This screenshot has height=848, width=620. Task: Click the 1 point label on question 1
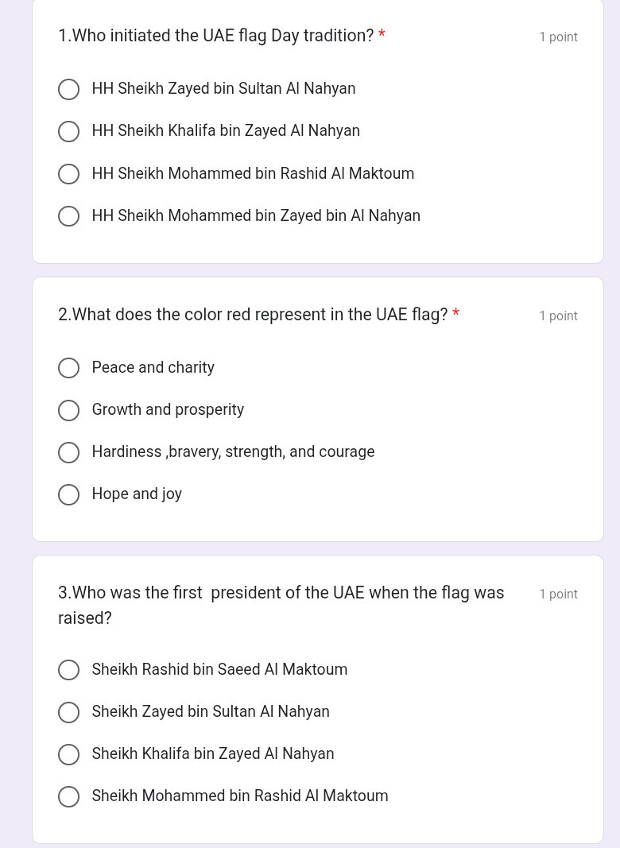pos(558,37)
